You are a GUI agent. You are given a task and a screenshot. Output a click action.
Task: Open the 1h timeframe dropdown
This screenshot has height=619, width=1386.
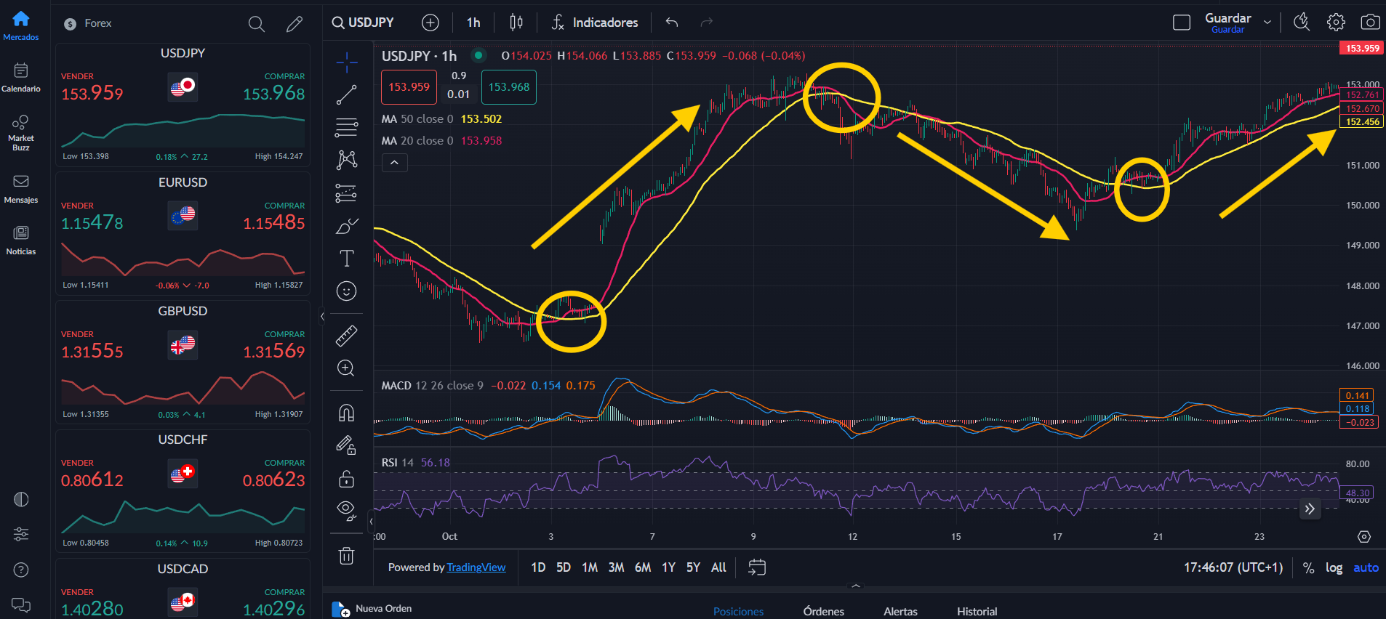pos(473,23)
